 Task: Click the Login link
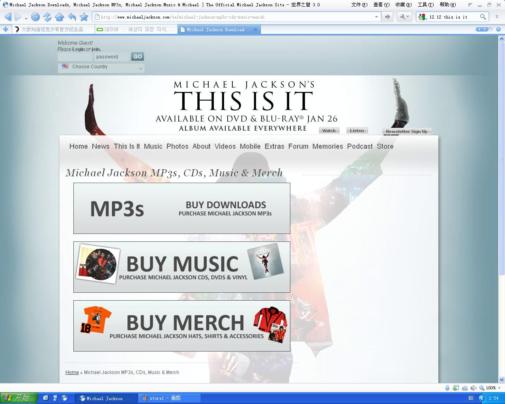tap(78, 49)
